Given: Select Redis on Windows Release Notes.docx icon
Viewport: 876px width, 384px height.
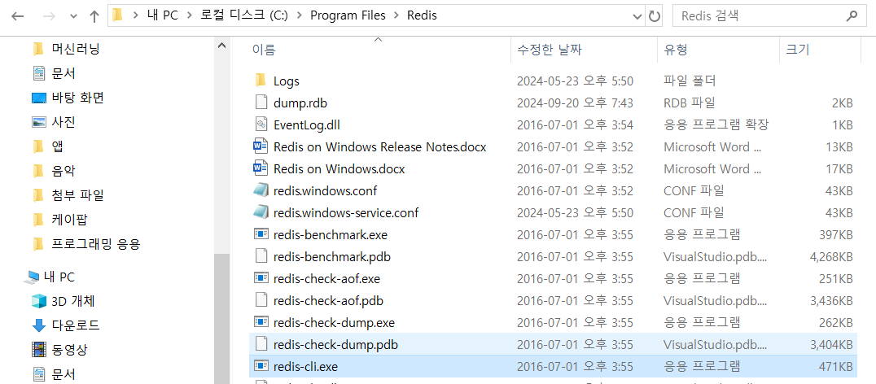Looking at the screenshot, I should (261, 146).
